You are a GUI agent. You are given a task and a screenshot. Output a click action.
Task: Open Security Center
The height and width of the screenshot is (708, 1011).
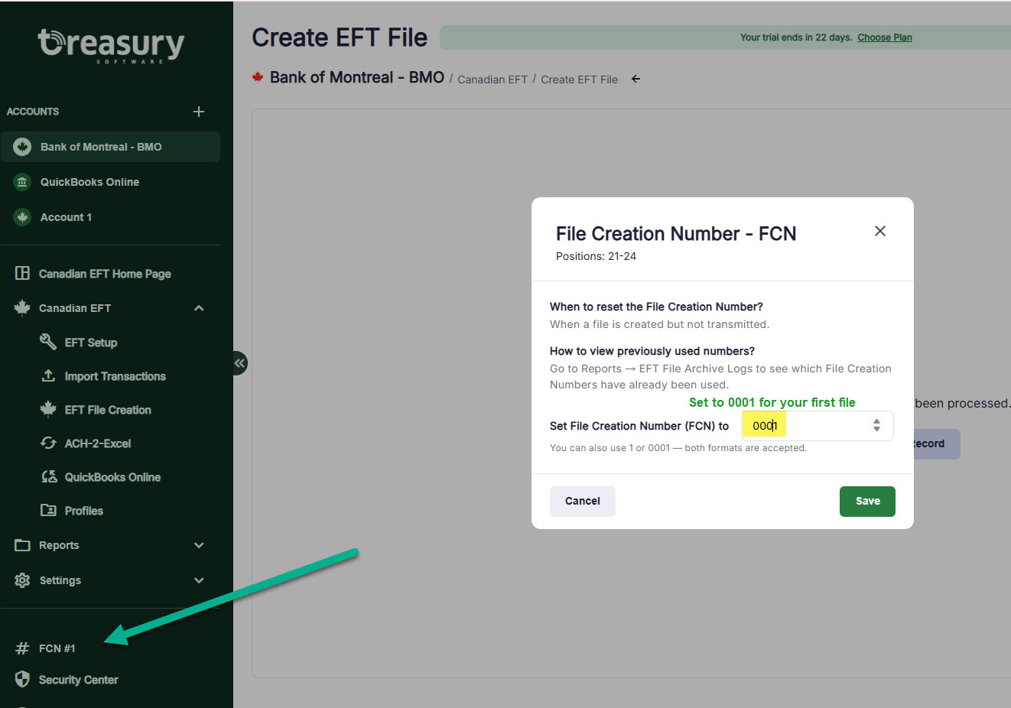click(79, 680)
